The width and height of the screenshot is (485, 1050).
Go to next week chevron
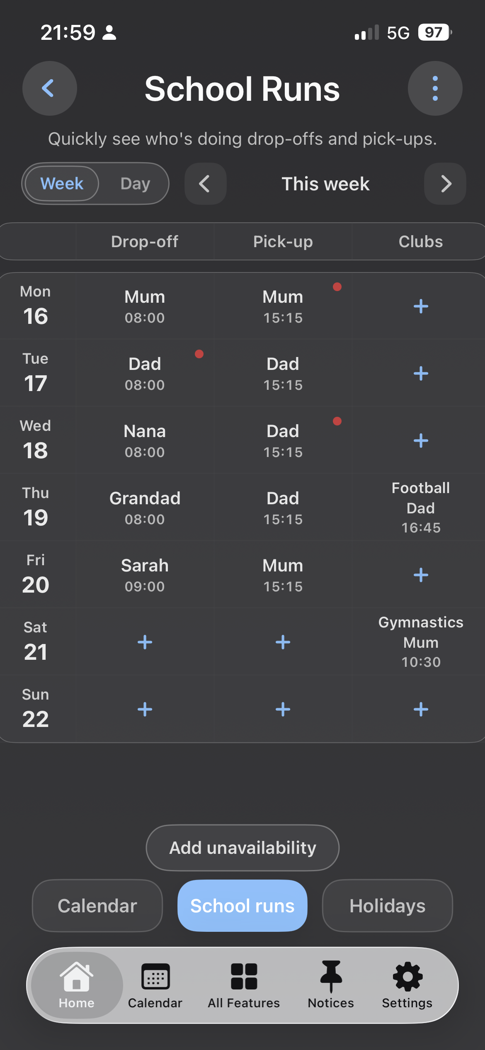click(445, 184)
